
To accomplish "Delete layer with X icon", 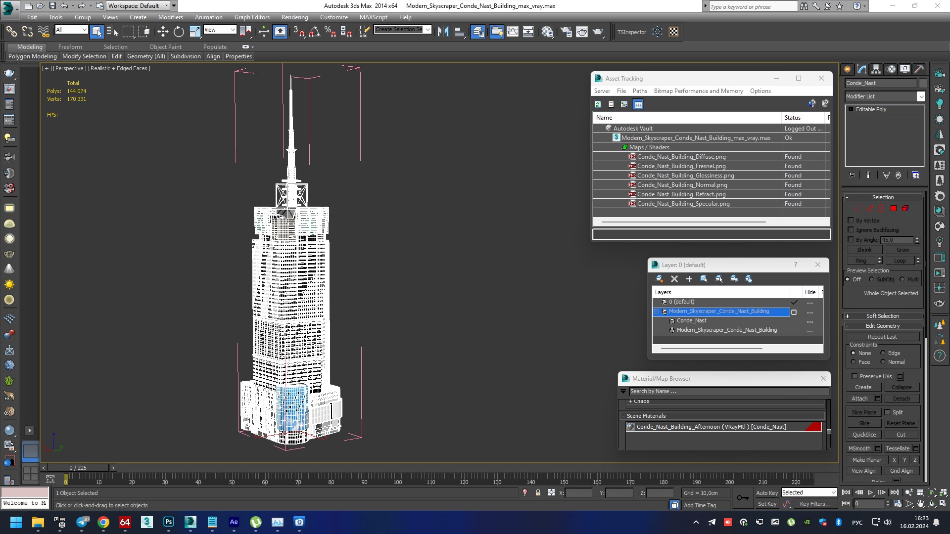I will [674, 279].
